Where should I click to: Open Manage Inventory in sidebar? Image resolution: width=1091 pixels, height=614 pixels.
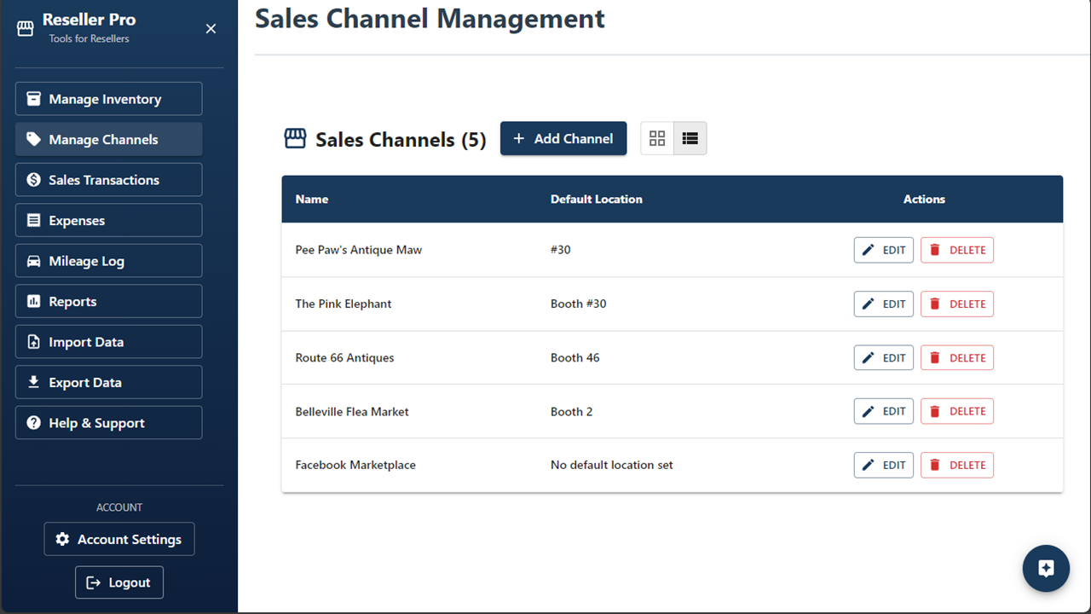[x=108, y=99]
